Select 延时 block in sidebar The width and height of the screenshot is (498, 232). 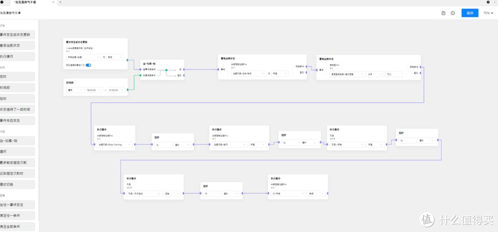tap(17, 98)
